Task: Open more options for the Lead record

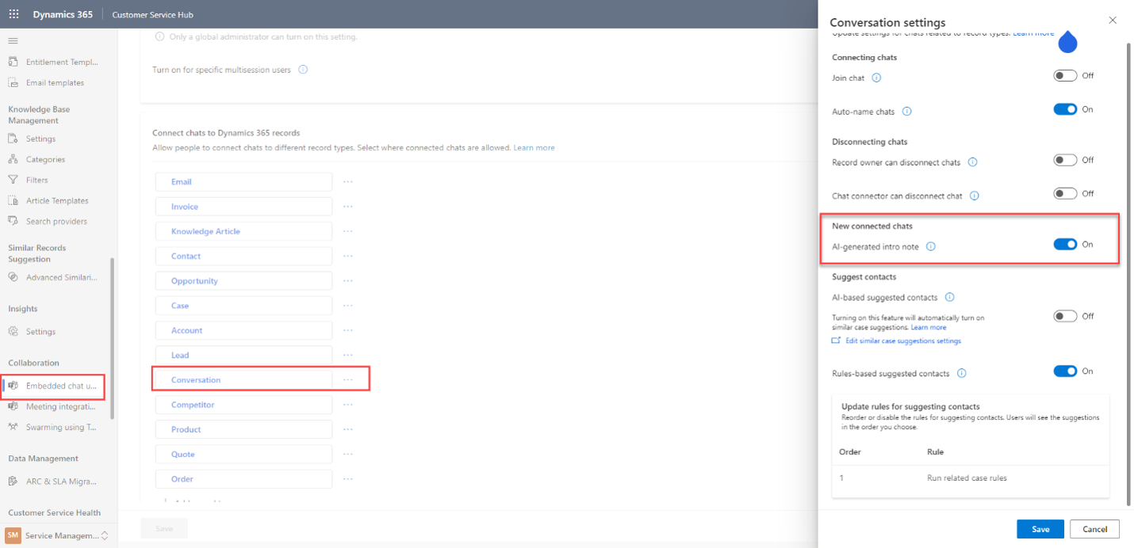Action: click(347, 355)
